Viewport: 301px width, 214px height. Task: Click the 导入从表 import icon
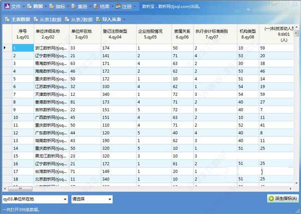pyautogui.click(x=99, y=19)
